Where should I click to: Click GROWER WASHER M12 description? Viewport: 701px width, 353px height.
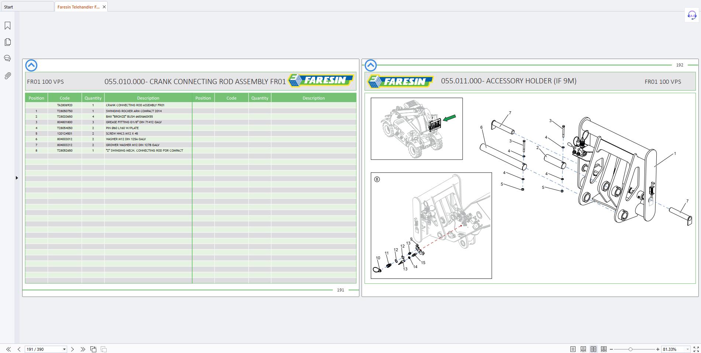pos(132,145)
